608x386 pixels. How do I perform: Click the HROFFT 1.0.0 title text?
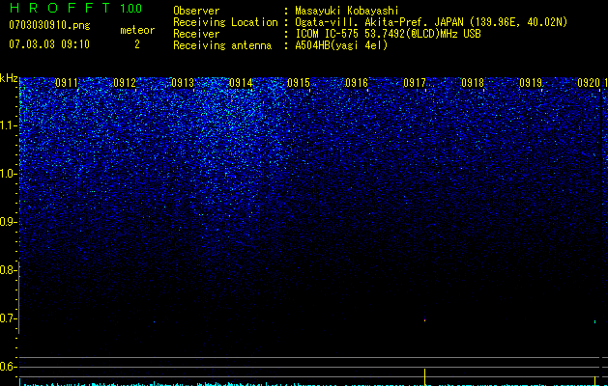(x=75, y=8)
